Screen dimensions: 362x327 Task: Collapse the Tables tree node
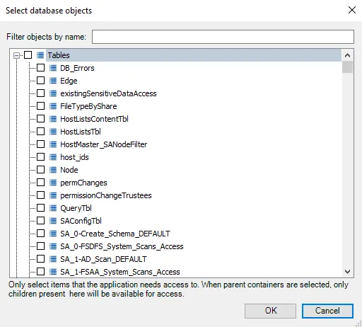click(x=16, y=55)
